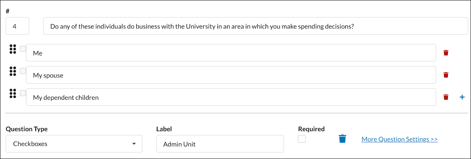Delete the "Me" answer option
Screen dimensions: 471x159
coord(446,53)
